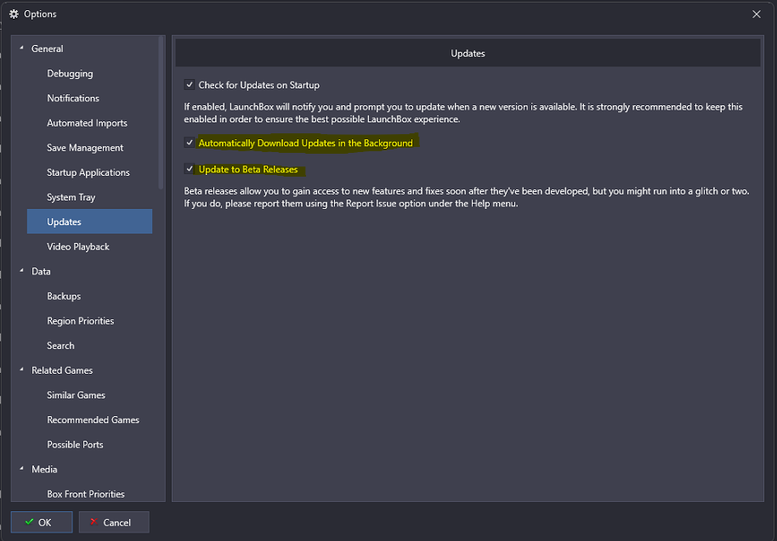Viewport: 777px width, 541px height.
Task: Uncheck Check for Updates on Startup
Action: tap(190, 85)
